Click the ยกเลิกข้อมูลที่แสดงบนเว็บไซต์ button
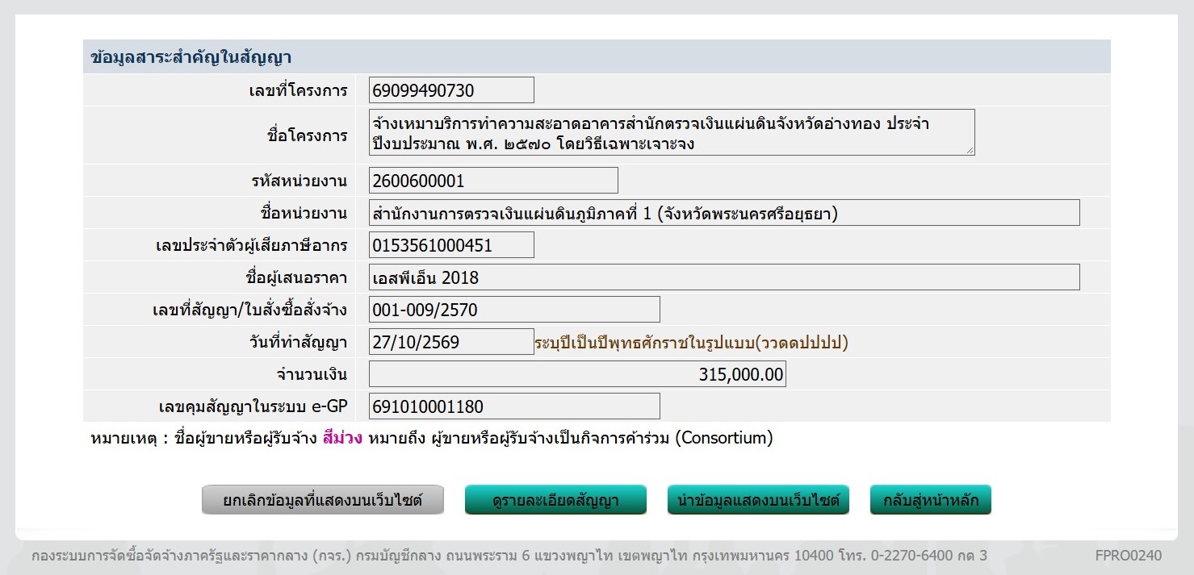Screen dimensions: 1194x575 pyautogui.click(x=323, y=500)
